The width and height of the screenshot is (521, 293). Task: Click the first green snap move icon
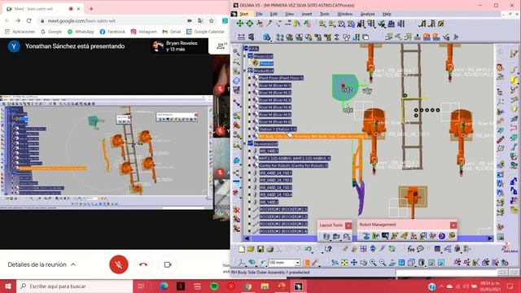239,24
